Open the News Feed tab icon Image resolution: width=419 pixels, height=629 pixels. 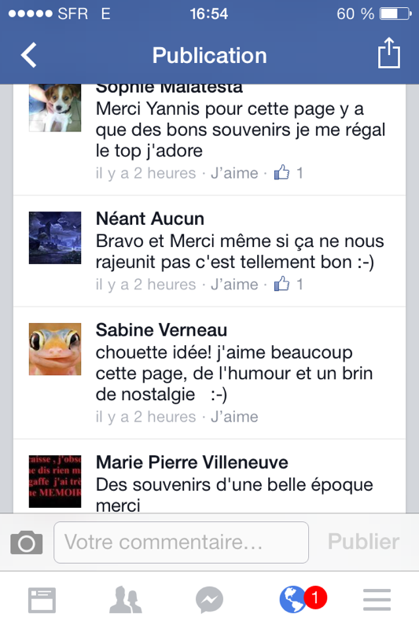42,600
